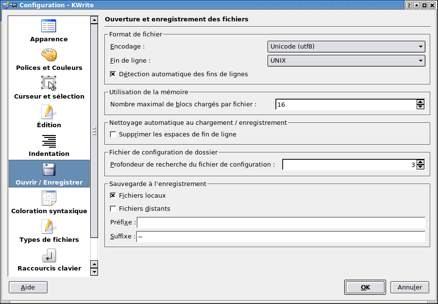
Task: Click the Suffixe text field
Action: (281, 236)
